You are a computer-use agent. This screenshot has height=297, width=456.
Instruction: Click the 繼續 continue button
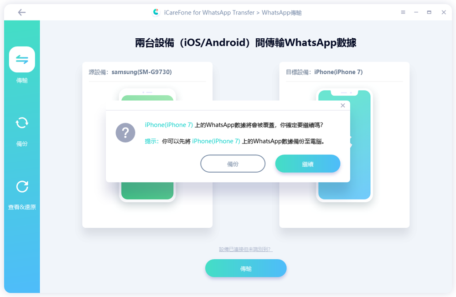[x=308, y=164]
